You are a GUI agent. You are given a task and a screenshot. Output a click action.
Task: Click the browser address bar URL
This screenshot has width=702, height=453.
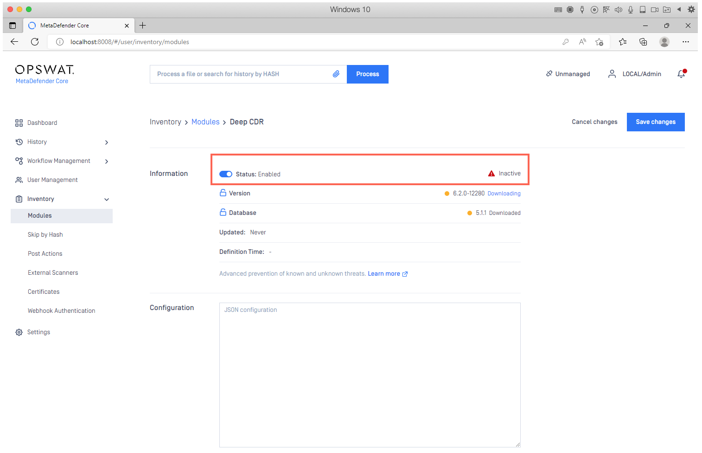[130, 42]
